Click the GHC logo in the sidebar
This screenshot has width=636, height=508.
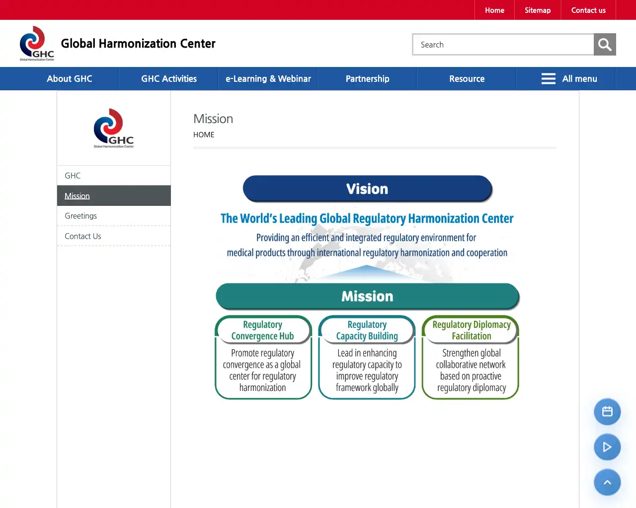click(x=114, y=128)
